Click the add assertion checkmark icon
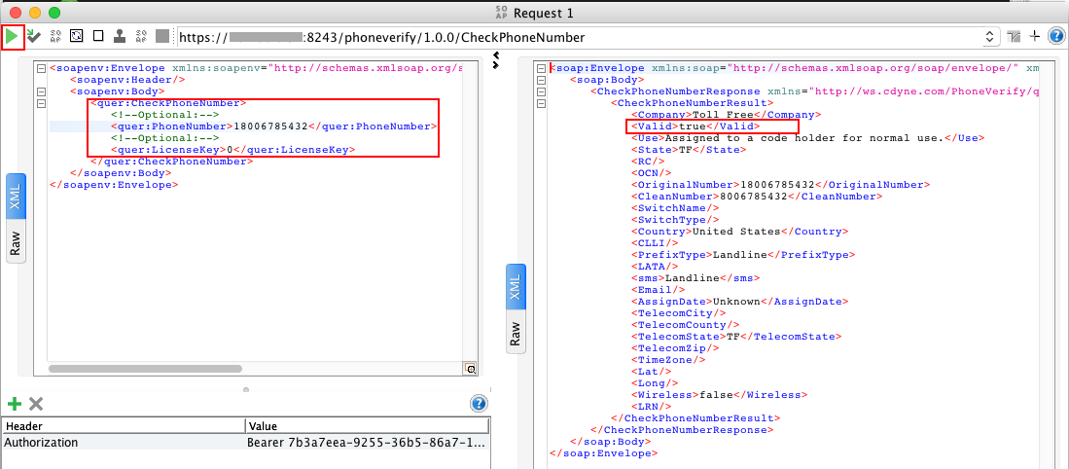1069x469 pixels. 33,37
